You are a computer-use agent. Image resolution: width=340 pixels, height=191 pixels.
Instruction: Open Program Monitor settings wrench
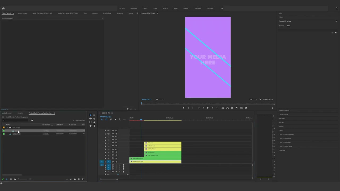pyautogui.click(x=260, y=99)
